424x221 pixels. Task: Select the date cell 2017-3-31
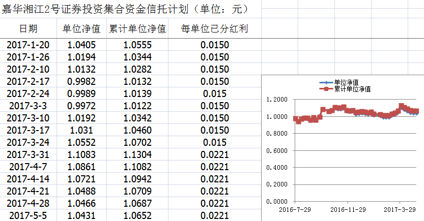[x=28, y=154]
